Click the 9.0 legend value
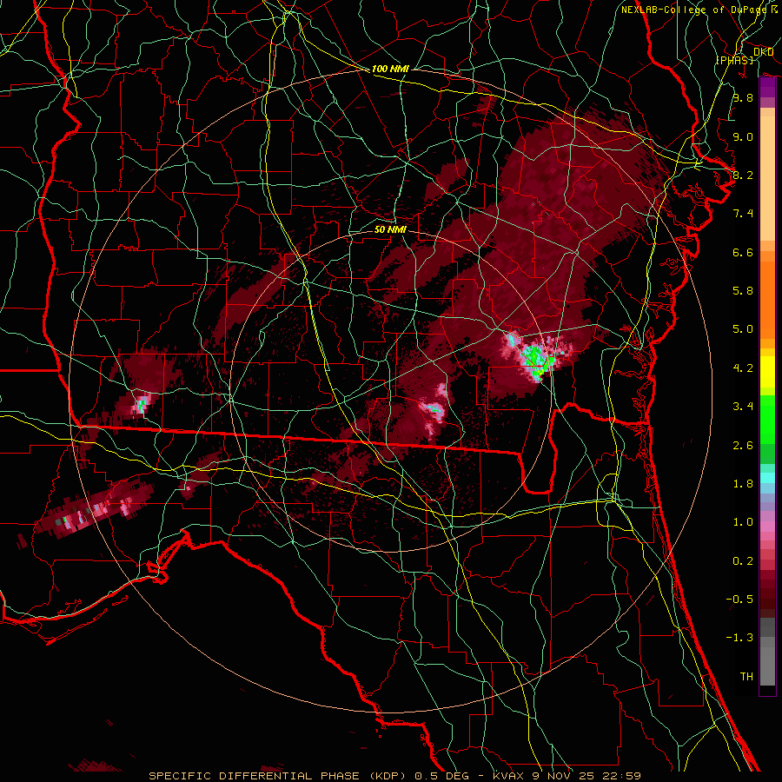Screen dimensions: 782x782 coord(743,136)
